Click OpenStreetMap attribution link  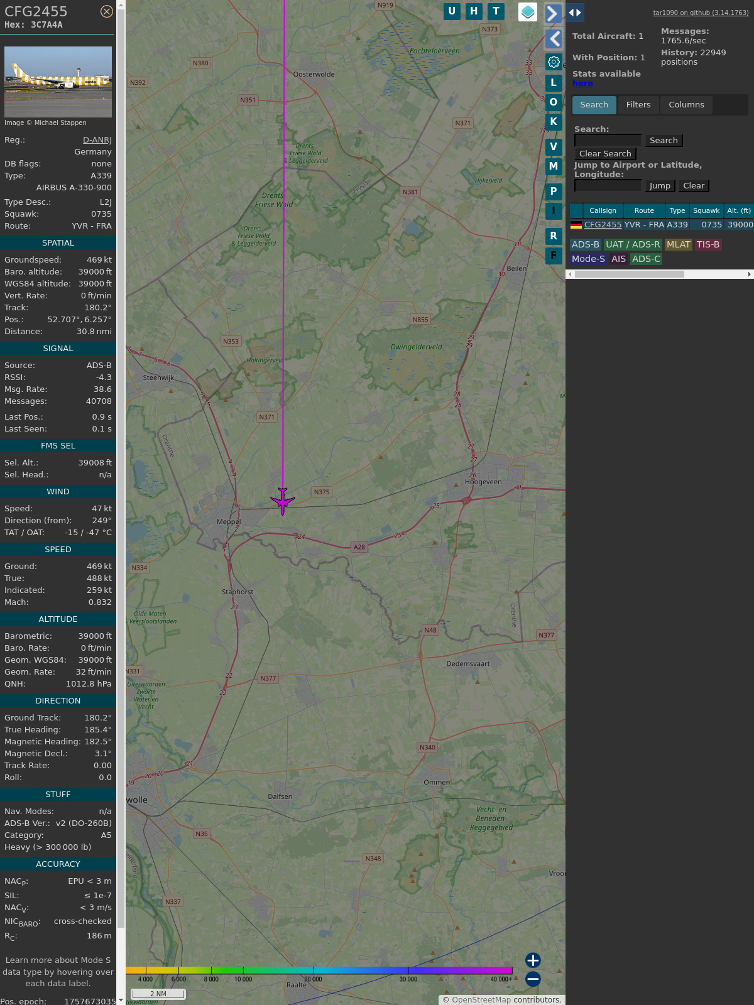[x=481, y=1000]
